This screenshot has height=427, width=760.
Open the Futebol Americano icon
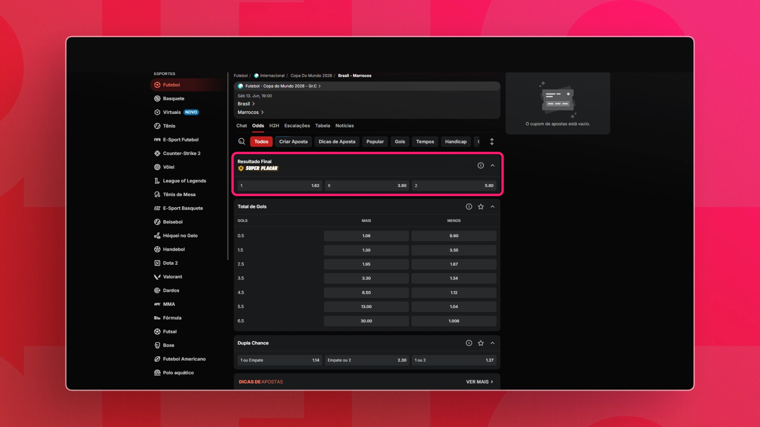[x=157, y=359]
